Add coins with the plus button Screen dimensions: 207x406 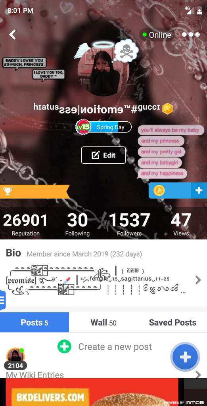(x=199, y=191)
